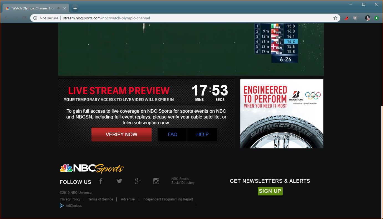Open the uBlock shield extension icon
The width and height of the screenshot is (383, 219).
(x=355, y=18)
